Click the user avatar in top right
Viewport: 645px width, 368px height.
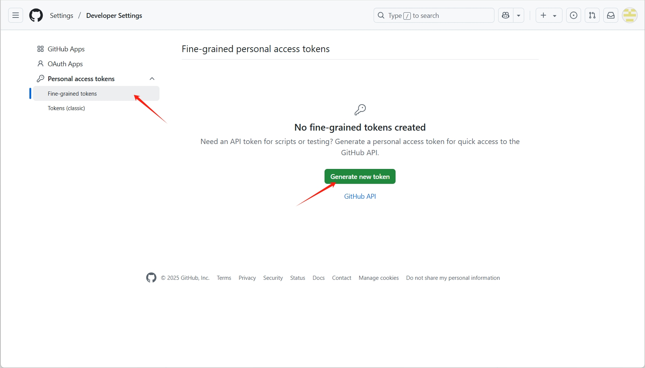click(x=630, y=15)
